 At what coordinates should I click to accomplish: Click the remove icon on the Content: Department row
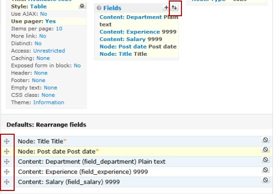(x=265, y=160)
